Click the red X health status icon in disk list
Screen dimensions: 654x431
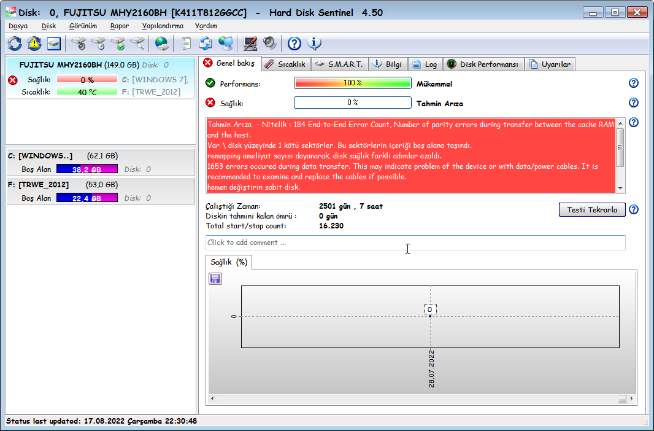[x=13, y=80]
